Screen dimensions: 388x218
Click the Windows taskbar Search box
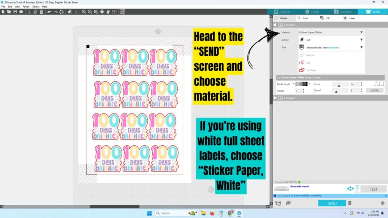click(171, 213)
